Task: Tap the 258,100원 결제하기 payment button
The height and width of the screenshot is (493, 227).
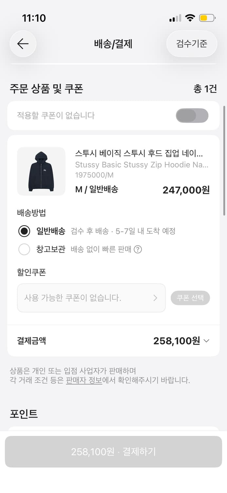Action: click(113, 452)
